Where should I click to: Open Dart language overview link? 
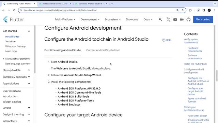[18, 64]
